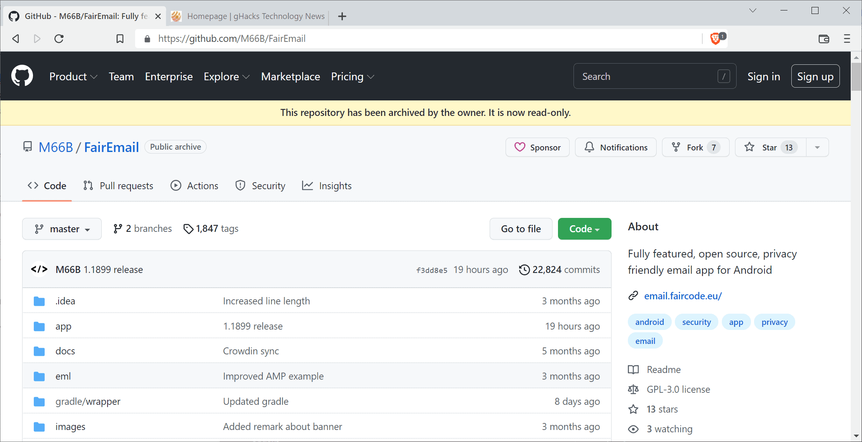Select the android topic tag

[650, 321]
